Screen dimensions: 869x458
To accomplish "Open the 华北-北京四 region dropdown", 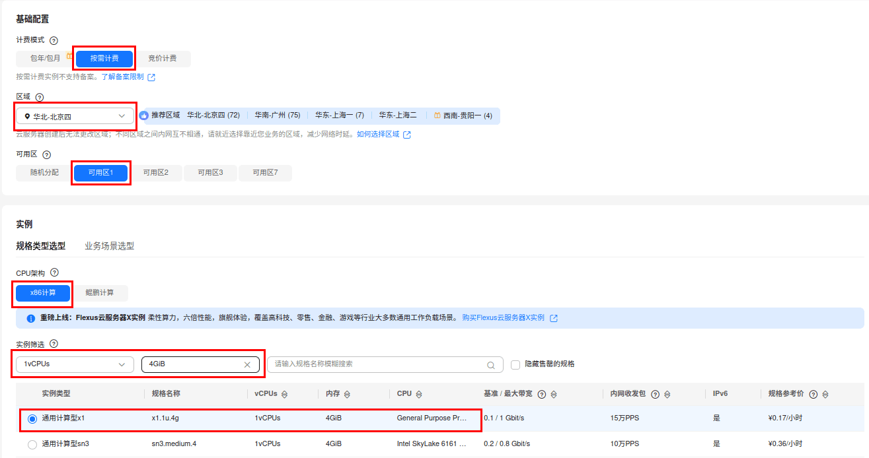I will pyautogui.click(x=75, y=116).
